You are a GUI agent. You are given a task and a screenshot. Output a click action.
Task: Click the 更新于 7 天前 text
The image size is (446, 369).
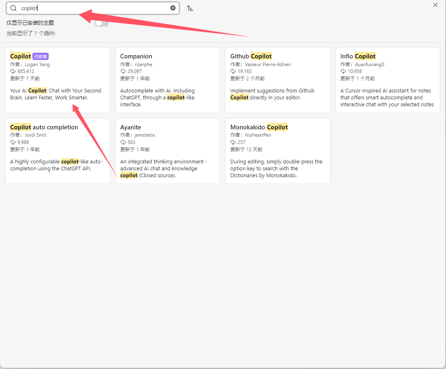point(25,79)
